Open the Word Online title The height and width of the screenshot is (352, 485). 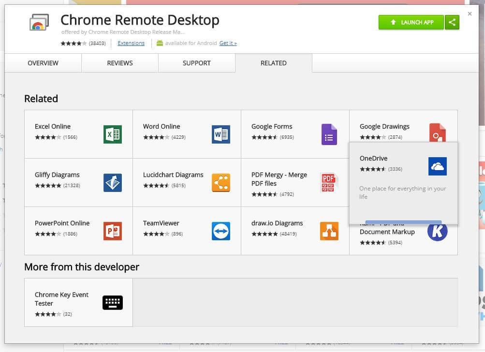(x=162, y=126)
